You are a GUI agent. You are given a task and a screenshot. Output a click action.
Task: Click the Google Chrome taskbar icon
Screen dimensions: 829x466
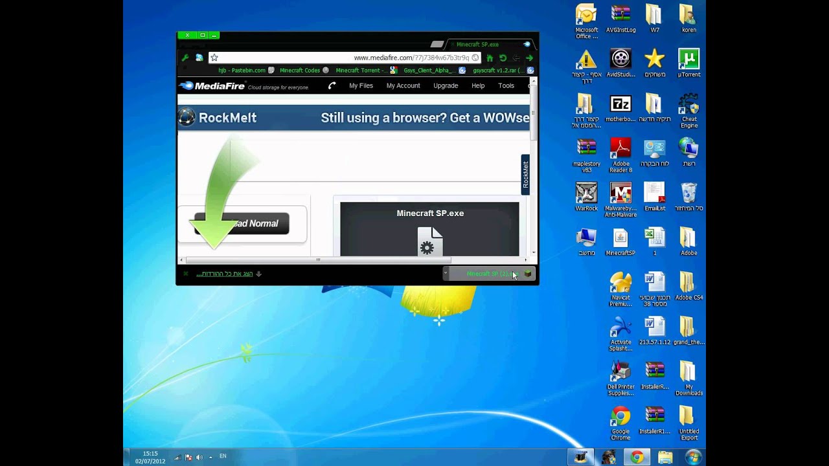tap(637, 457)
